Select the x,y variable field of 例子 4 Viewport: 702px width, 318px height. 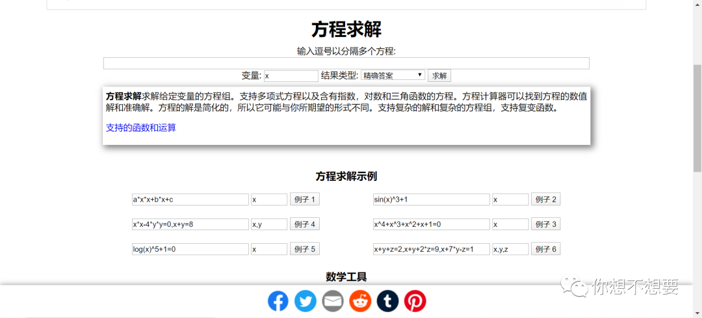pyautogui.click(x=269, y=224)
